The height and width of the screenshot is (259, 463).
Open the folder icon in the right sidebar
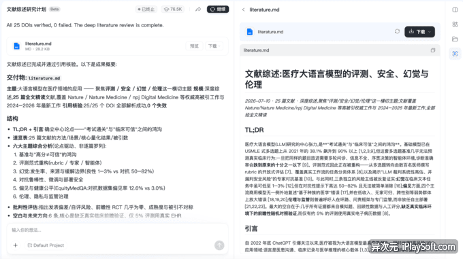(455, 39)
